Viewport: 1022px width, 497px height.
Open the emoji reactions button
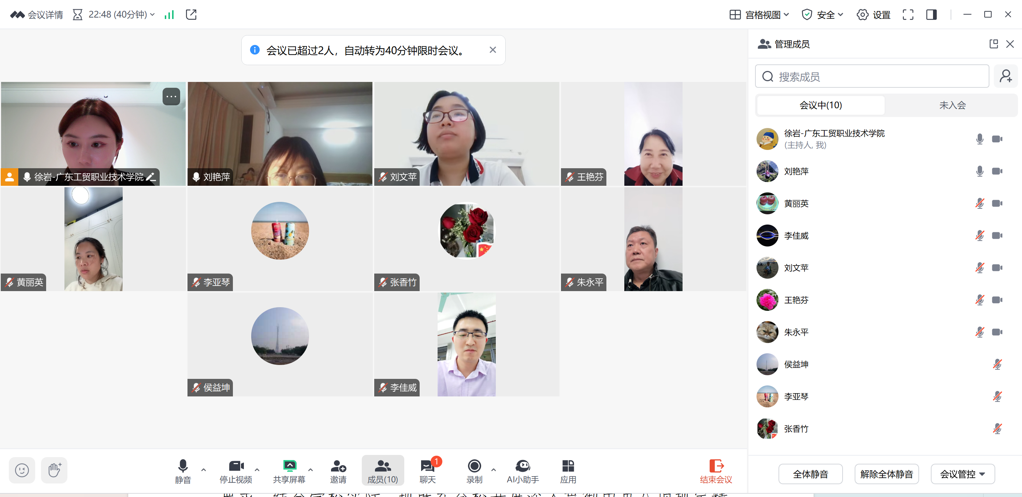coord(22,470)
